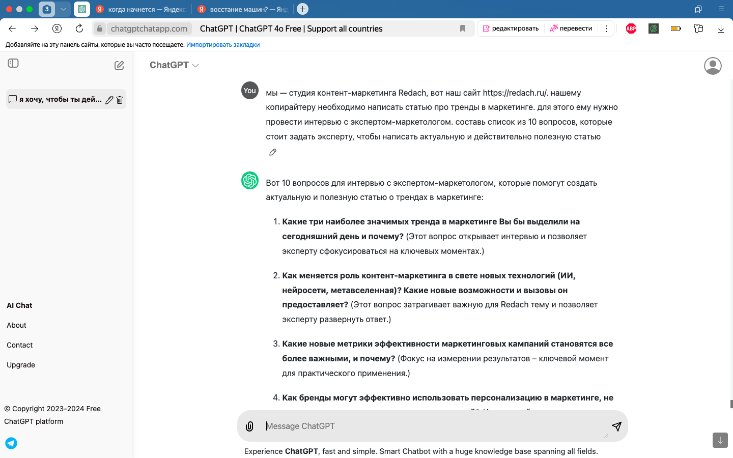
Task: Edit the user message with pencil icon
Action: coord(273,152)
